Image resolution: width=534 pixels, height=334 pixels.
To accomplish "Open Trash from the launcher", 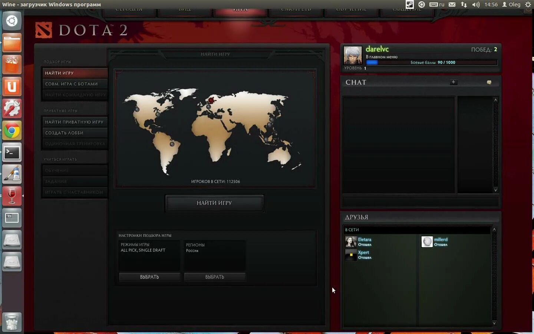I will 12,322.
